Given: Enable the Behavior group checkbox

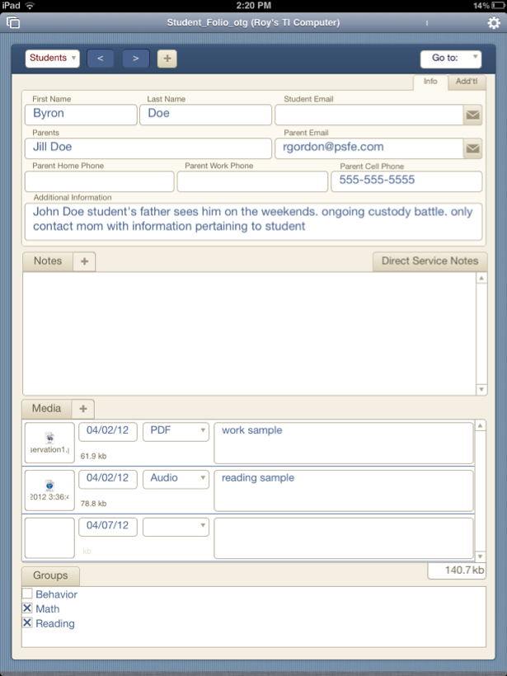Looking at the screenshot, I should coord(27,594).
